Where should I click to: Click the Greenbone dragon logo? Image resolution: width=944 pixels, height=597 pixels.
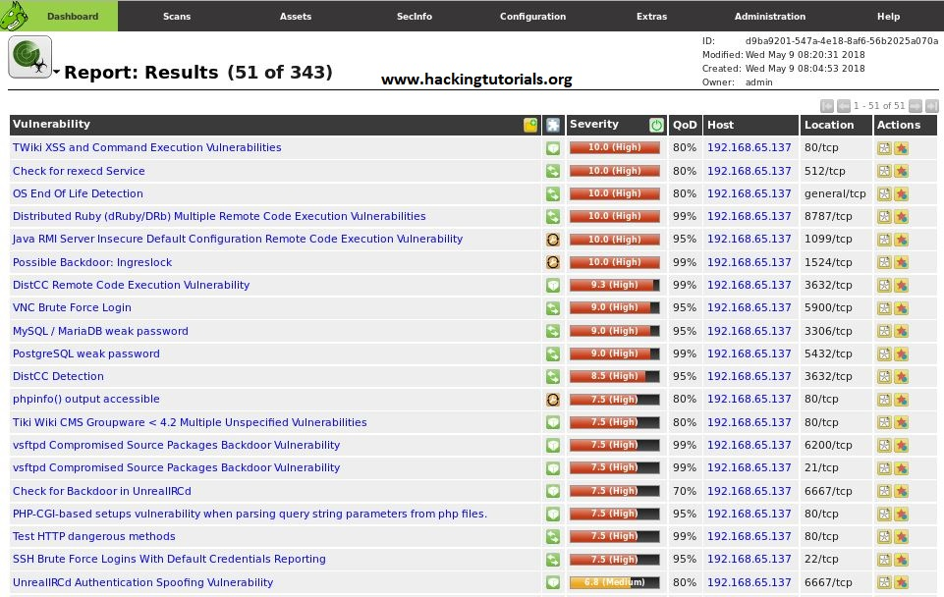coord(15,16)
